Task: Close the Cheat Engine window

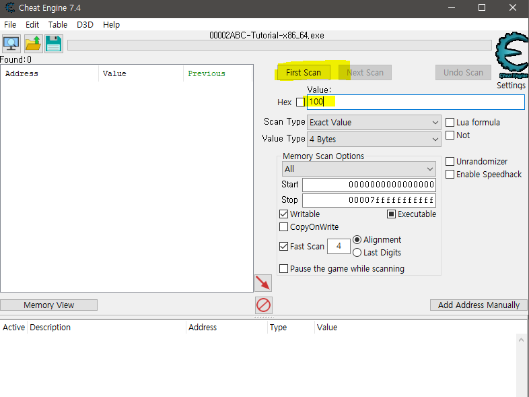Action: [x=513, y=8]
